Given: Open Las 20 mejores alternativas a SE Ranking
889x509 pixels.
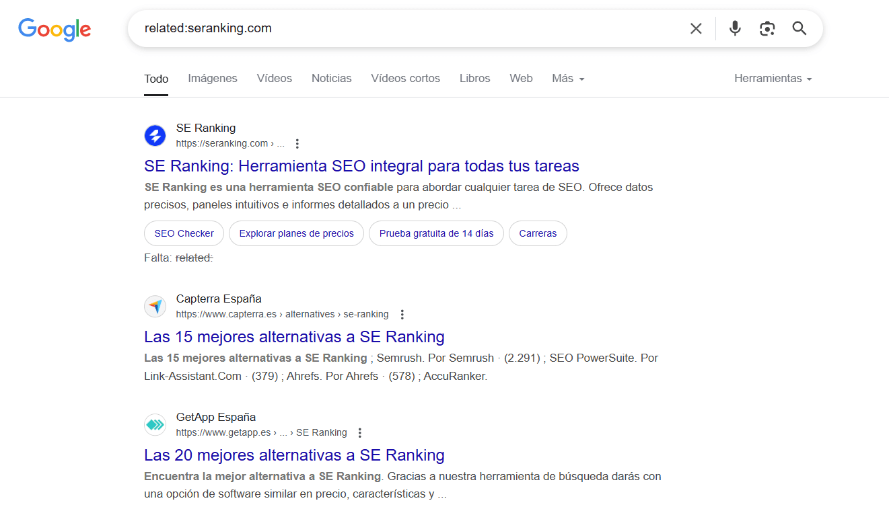Looking at the screenshot, I should (x=294, y=455).
